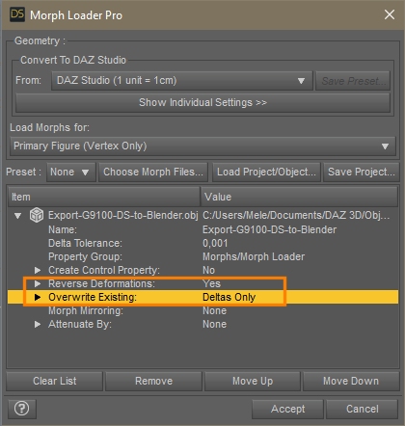Click Accept to load the morph
The image size is (405, 426).
287,409
